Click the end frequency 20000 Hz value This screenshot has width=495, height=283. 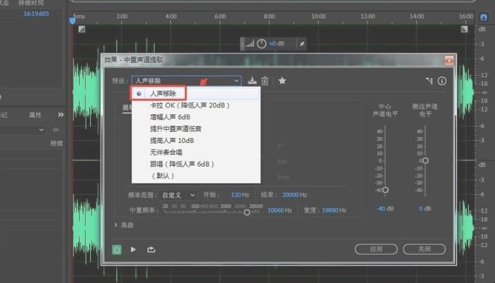click(294, 195)
